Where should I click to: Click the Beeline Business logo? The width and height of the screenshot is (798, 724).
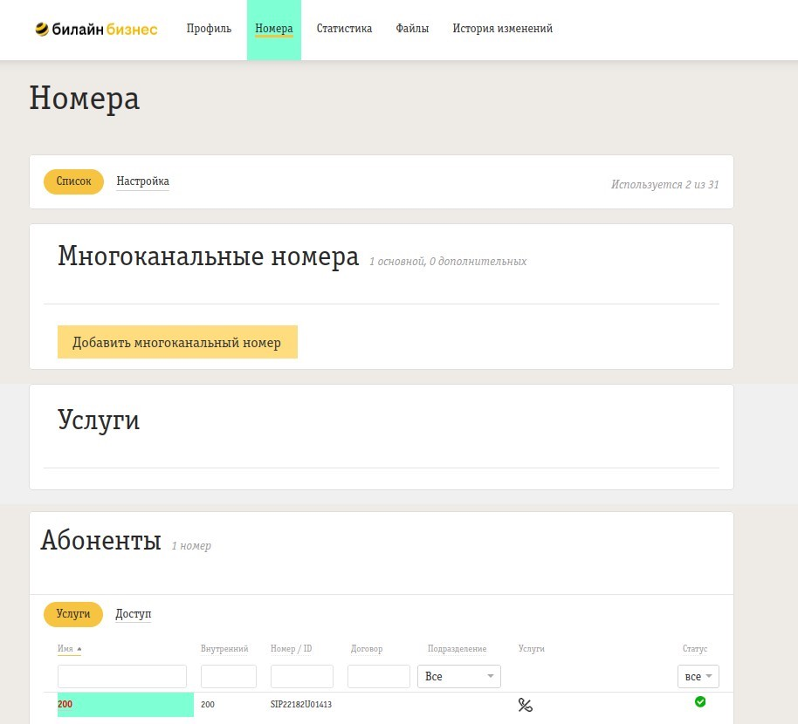(96, 29)
